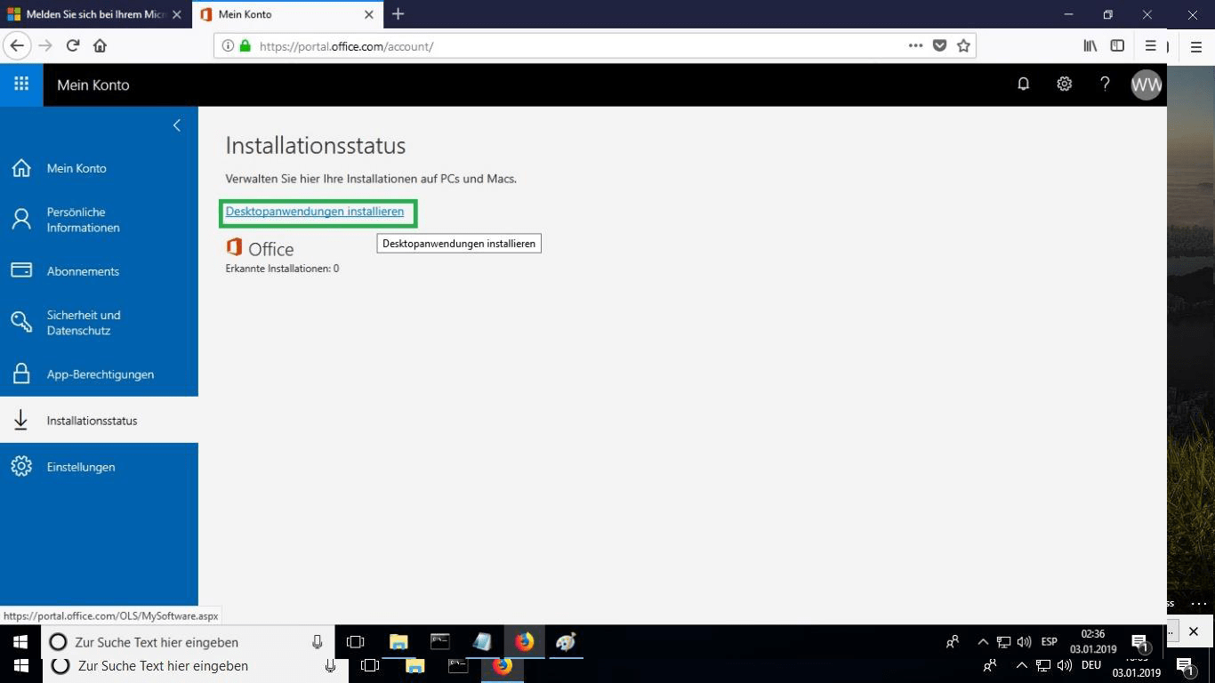Open App-Berechtigungen in the sidebar
Viewport: 1215px width, 683px height.
point(100,374)
